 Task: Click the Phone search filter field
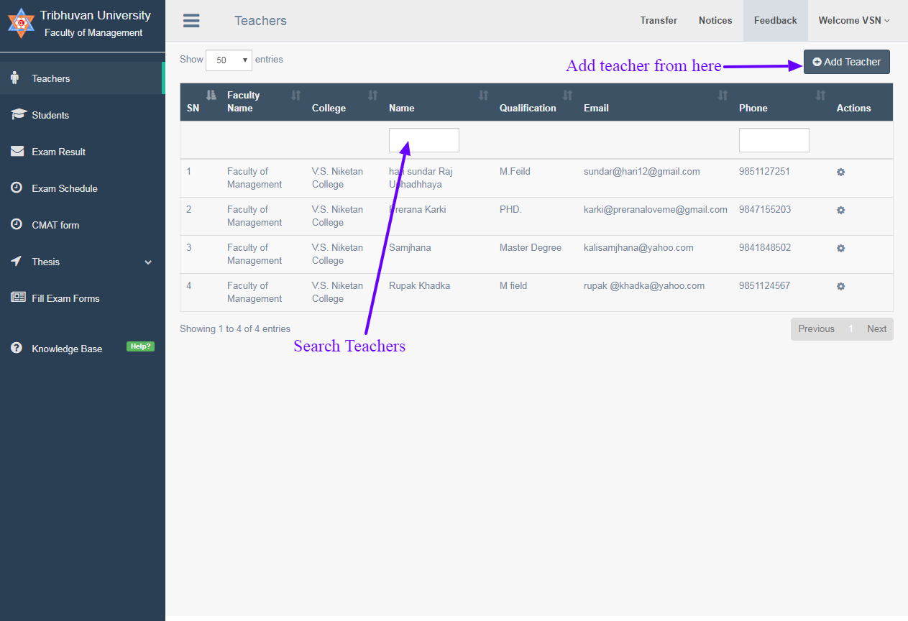pyautogui.click(x=774, y=140)
